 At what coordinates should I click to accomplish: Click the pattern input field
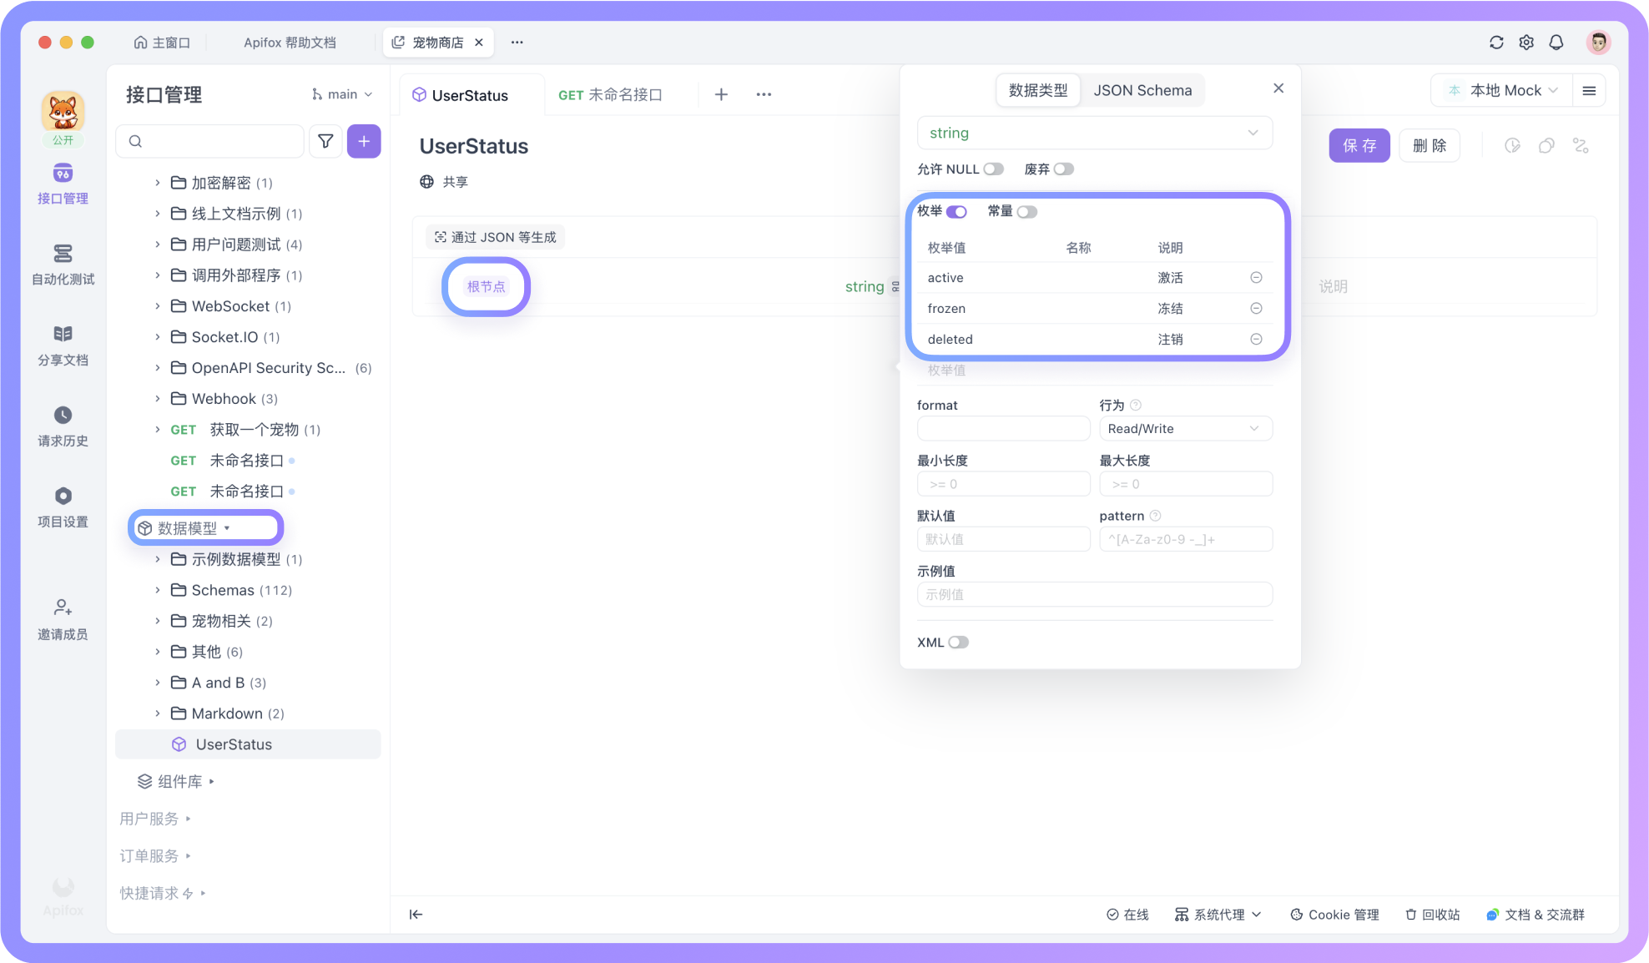tap(1186, 539)
